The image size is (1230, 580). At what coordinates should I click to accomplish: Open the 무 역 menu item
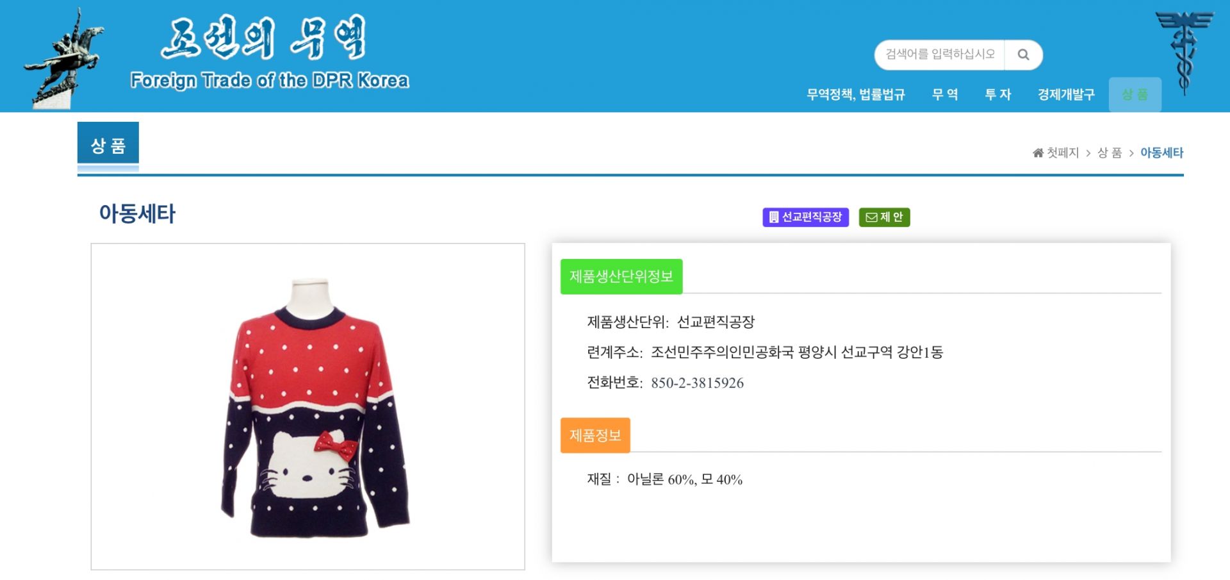[945, 95]
